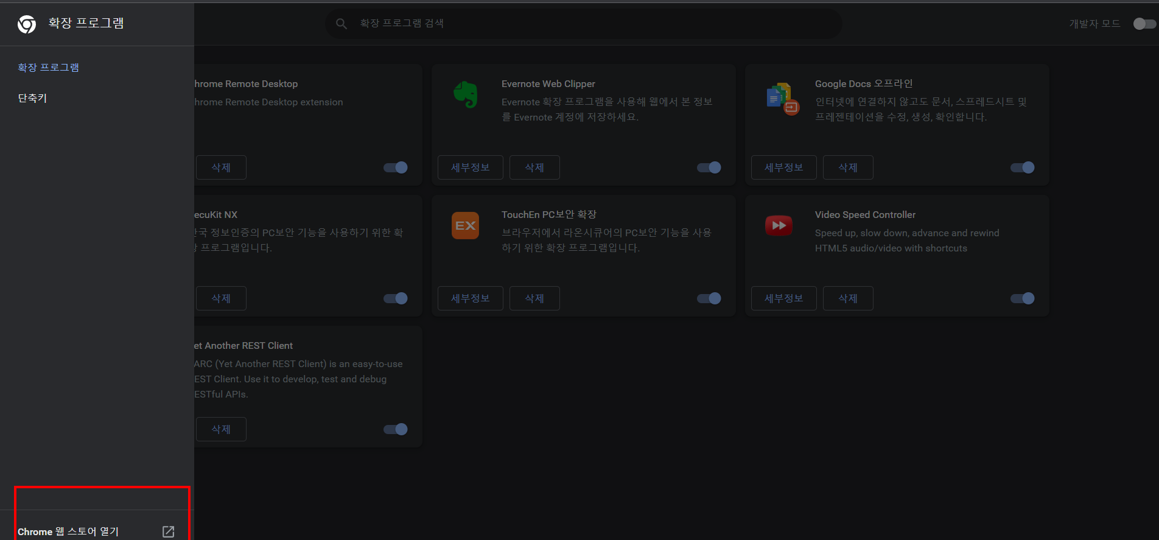Screen dimensions: 1159x540
Task: Click 삭제 for Yet Another REST Client
Action: tap(221, 429)
